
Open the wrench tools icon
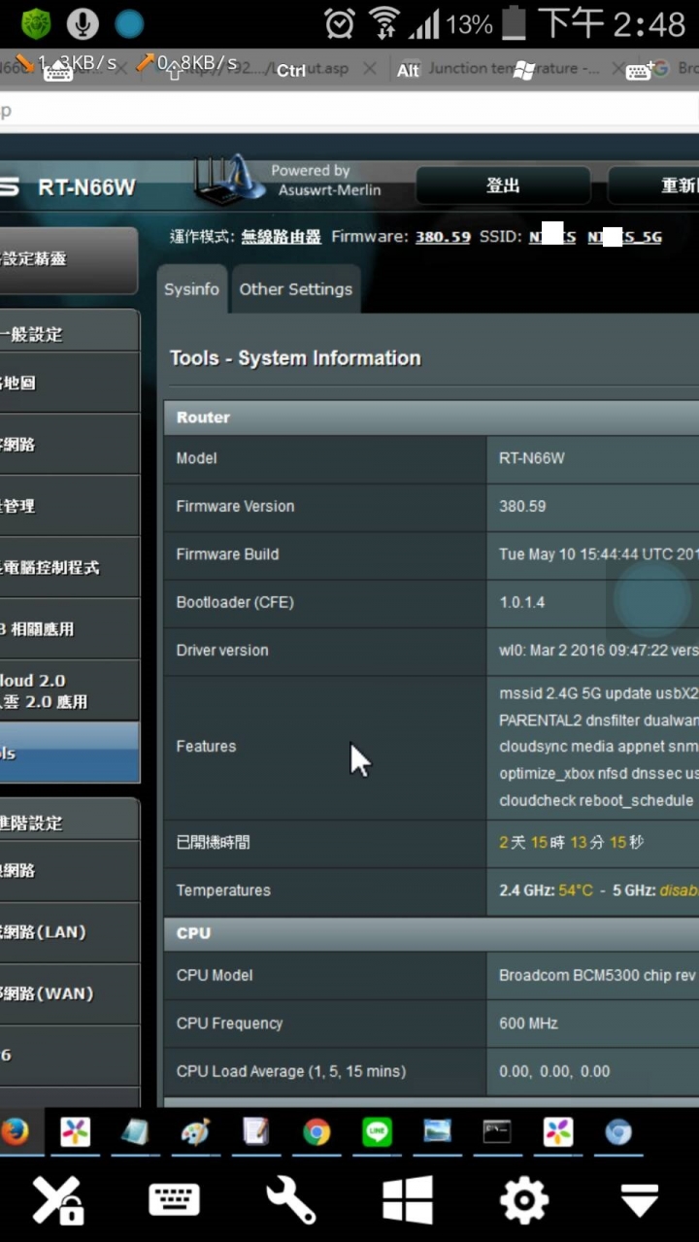click(x=291, y=1201)
